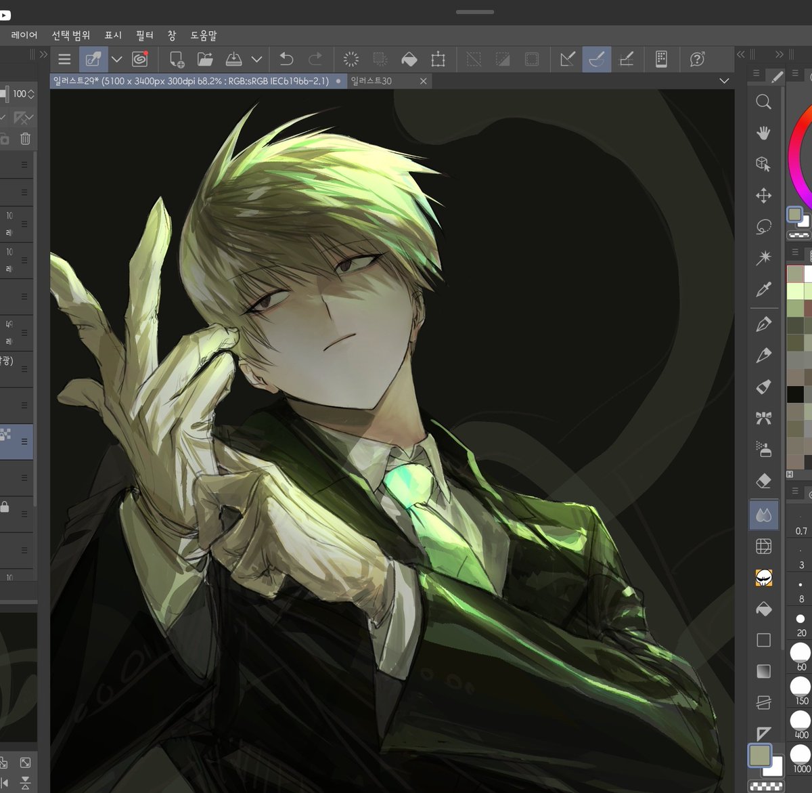Open the main hamburger menu button
This screenshot has width=812, height=793.
pos(64,59)
